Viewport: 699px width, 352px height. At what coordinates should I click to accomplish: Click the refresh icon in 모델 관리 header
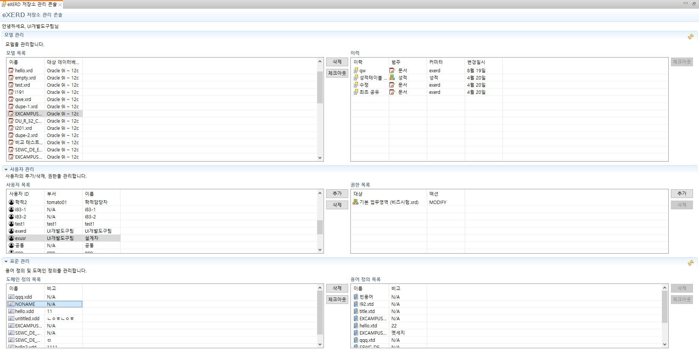pyautogui.click(x=690, y=37)
